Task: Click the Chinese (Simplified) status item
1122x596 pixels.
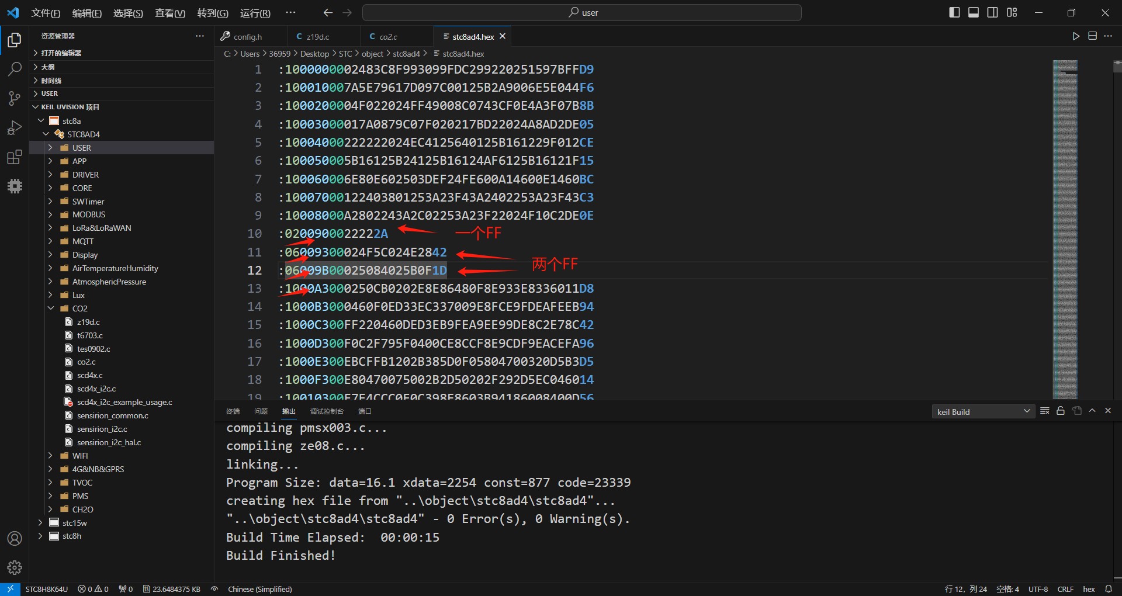Action: tap(259, 589)
